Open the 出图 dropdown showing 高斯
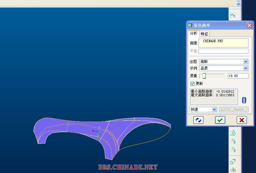 tap(223, 62)
